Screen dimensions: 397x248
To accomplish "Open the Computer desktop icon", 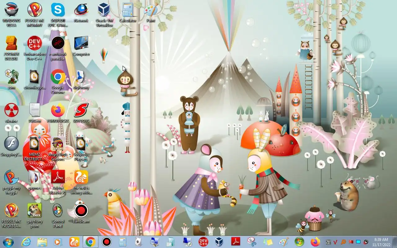I will 81,46.
